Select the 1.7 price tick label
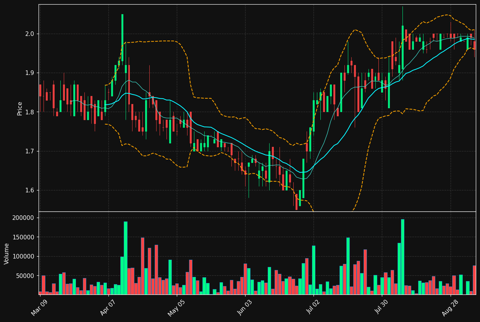Screen dimensions: 480x322 (29, 151)
